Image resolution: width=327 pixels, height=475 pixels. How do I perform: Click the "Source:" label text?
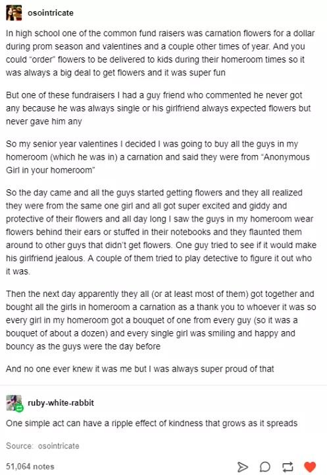pos(20,446)
